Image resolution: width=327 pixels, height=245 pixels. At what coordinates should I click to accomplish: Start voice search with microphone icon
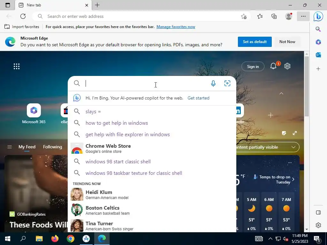[213, 84]
